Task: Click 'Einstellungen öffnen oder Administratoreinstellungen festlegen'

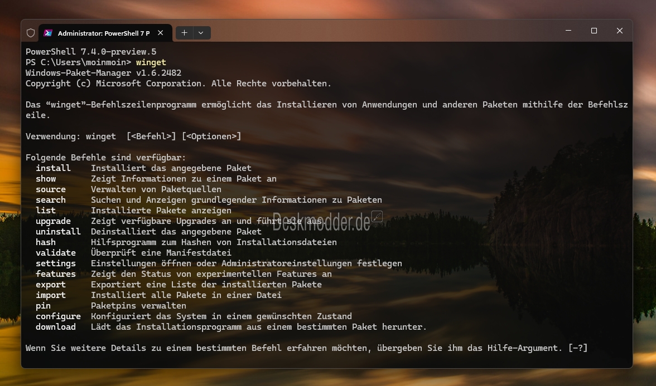Action: (x=247, y=263)
